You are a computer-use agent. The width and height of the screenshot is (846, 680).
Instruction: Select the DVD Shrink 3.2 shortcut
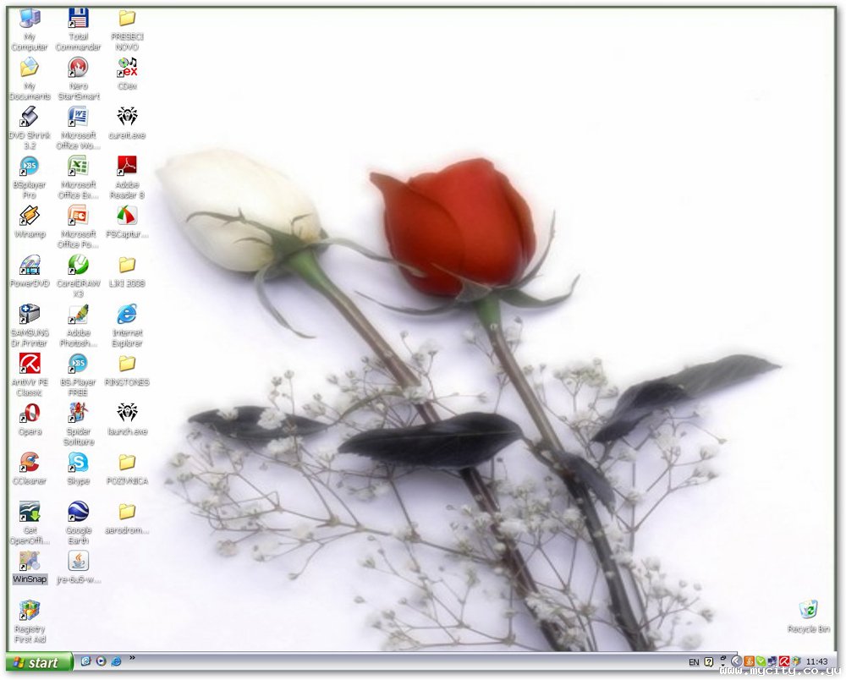point(30,129)
